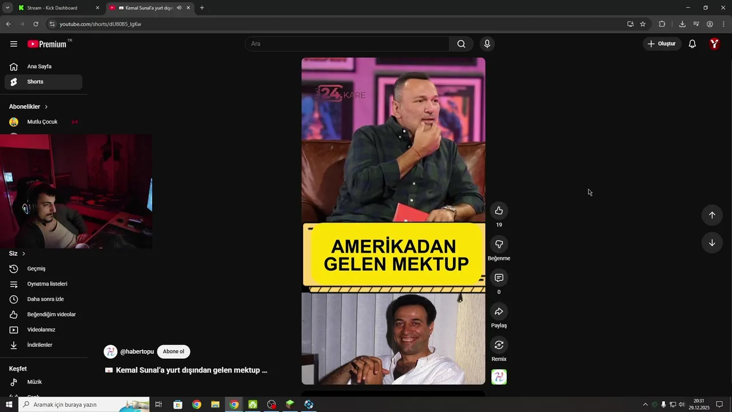Viewport: 732px width, 412px height.
Task: Install app icon in address bar
Action: tap(630, 24)
